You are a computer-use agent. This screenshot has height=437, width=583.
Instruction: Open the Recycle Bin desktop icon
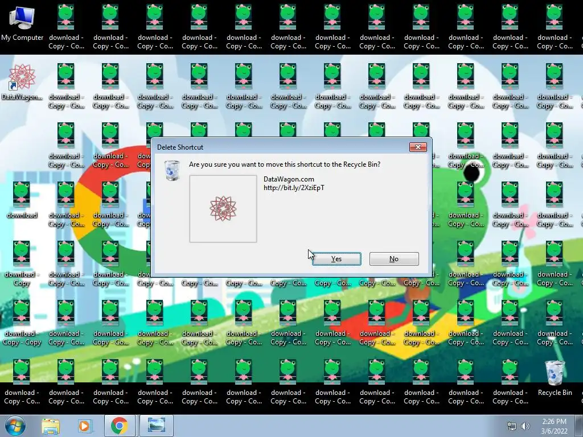point(555,378)
